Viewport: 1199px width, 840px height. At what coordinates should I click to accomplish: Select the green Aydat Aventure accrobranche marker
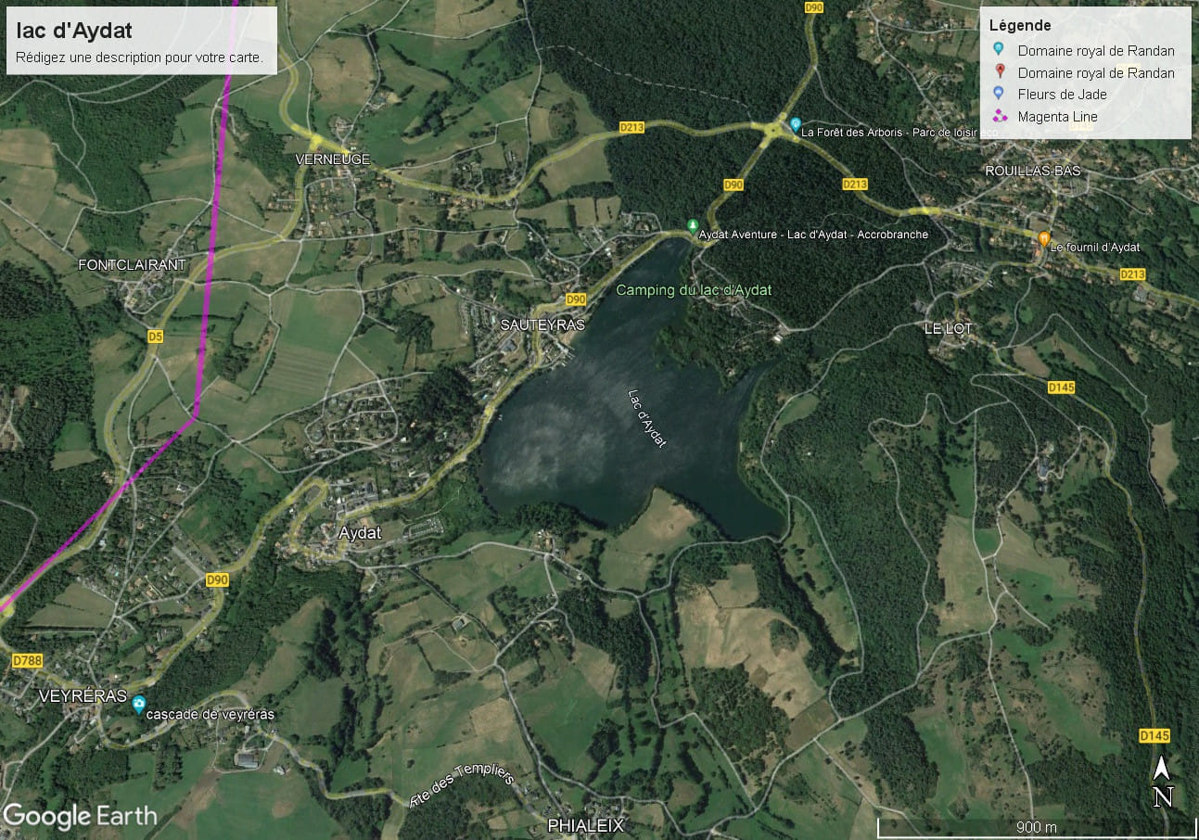[x=692, y=226]
